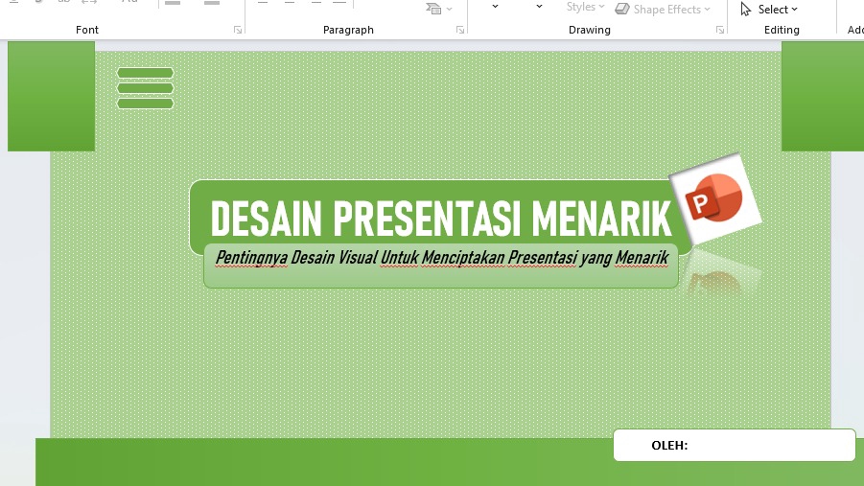Open the Quick Styles dropdown
Viewport: 864px width, 486px height.
585,7
